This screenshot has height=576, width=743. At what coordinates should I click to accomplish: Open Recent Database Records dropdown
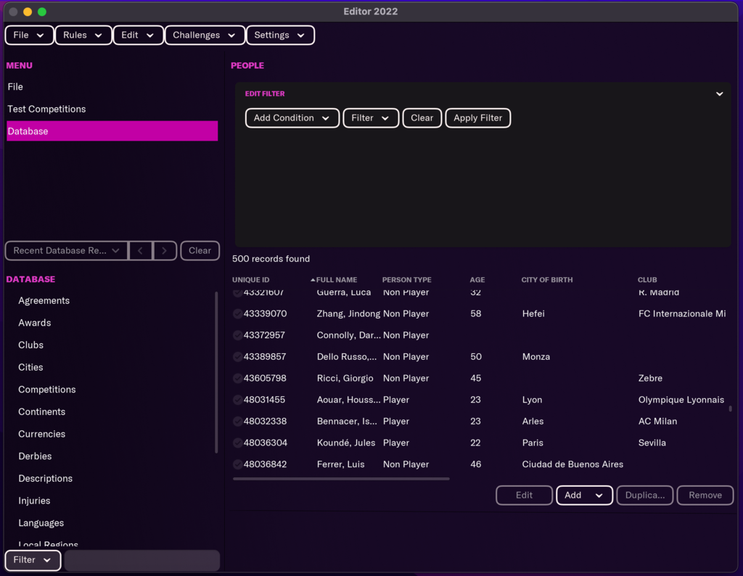click(x=66, y=250)
